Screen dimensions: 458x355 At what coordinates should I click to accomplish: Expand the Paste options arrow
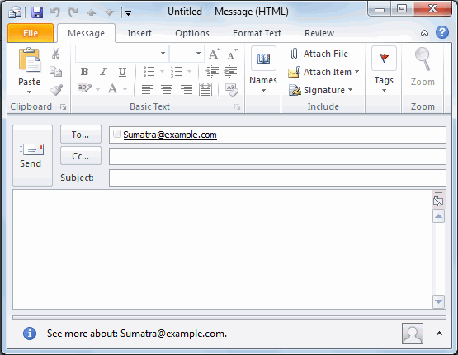coord(29,92)
